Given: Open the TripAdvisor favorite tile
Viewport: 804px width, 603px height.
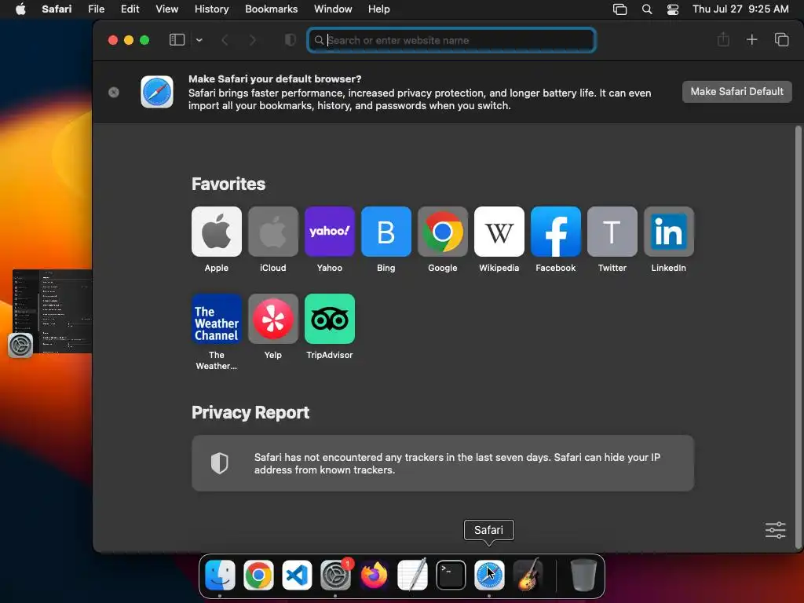Looking at the screenshot, I should [329, 319].
